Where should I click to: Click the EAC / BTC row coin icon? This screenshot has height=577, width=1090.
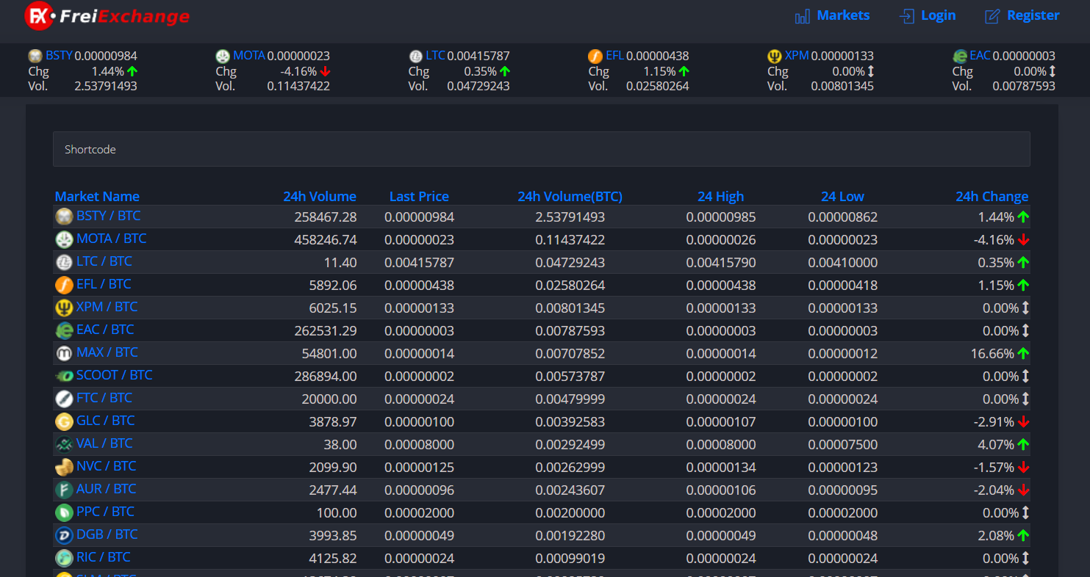click(65, 330)
